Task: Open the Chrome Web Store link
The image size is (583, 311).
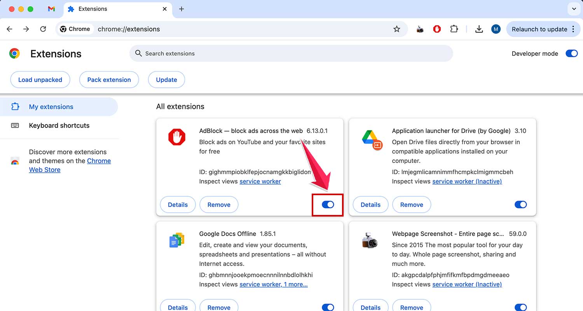Action: 99,161
